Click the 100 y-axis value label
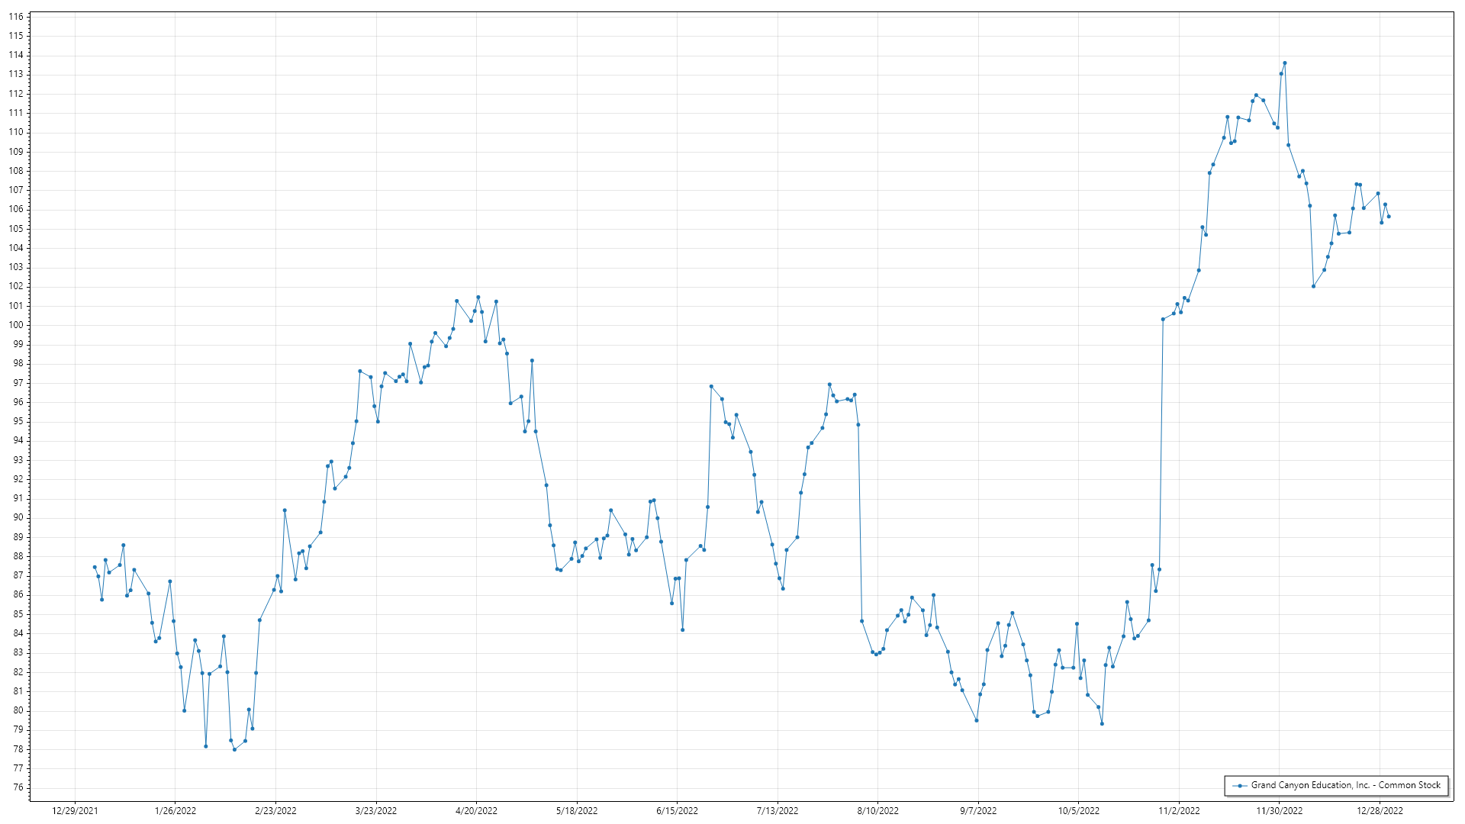Screen dimensions: 1465x824 click(16, 325)
